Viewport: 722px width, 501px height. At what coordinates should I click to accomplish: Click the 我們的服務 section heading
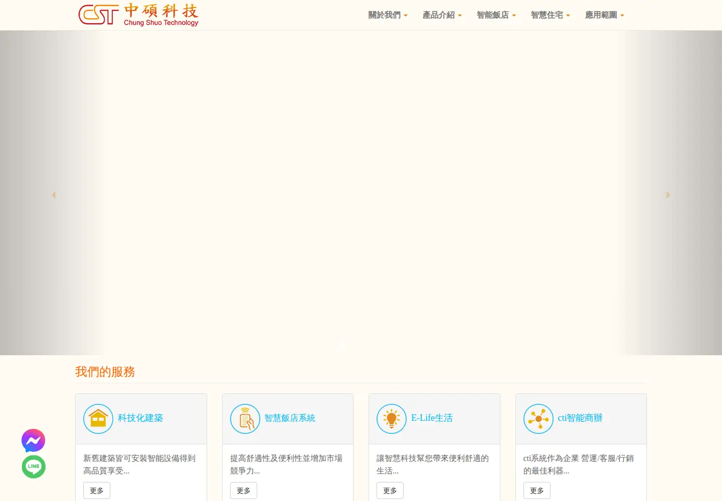tap(105, 372)
